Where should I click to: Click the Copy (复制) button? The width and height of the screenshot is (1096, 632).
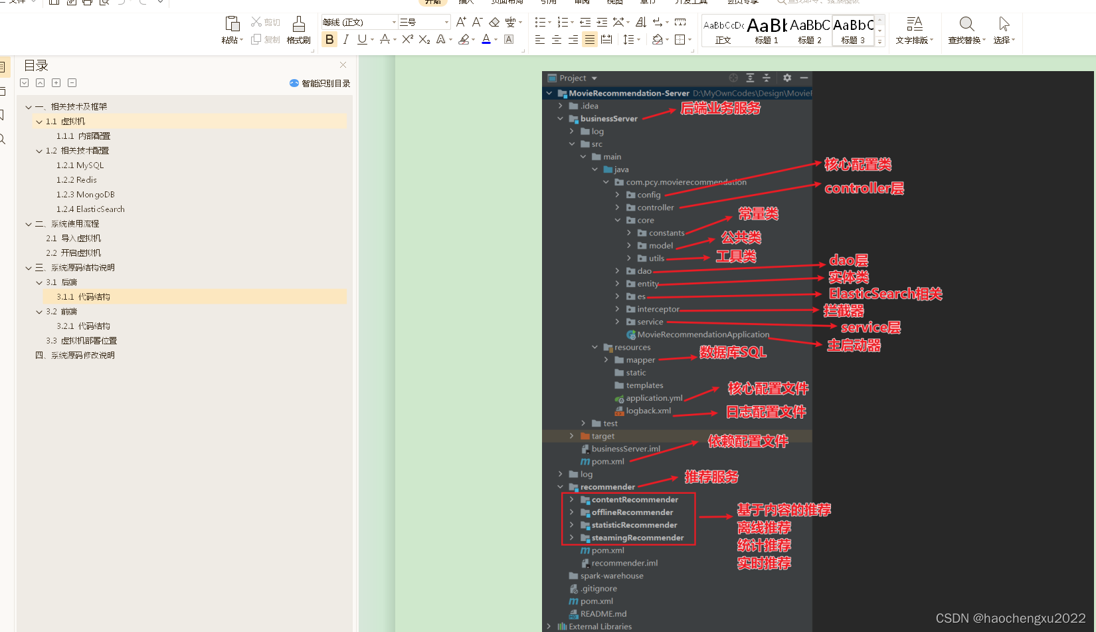click(x=265, y=40)
